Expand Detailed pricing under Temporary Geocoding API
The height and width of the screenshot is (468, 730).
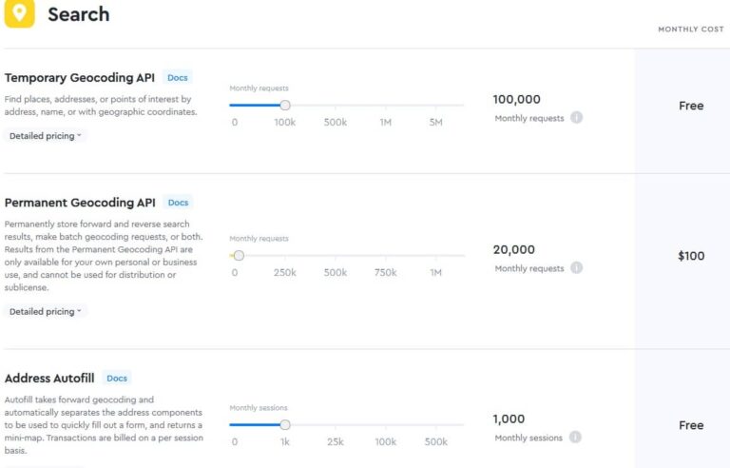point(45,136)
